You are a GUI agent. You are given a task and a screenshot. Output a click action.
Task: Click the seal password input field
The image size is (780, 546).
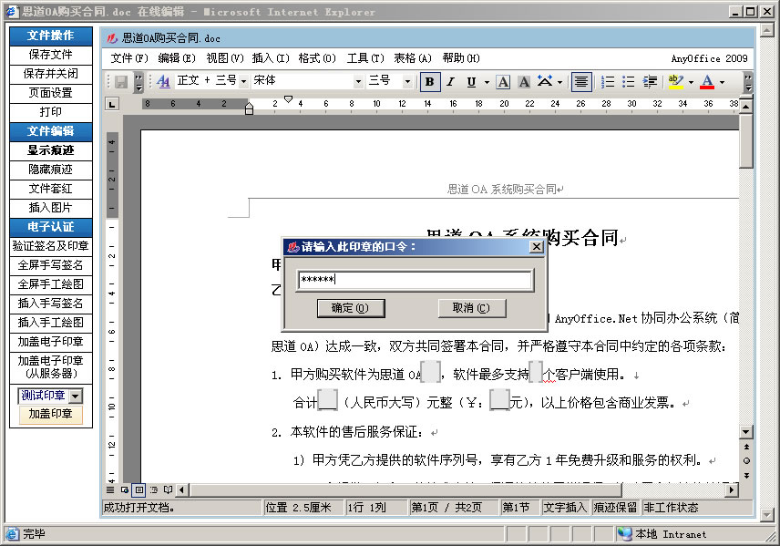click(415, 280)
